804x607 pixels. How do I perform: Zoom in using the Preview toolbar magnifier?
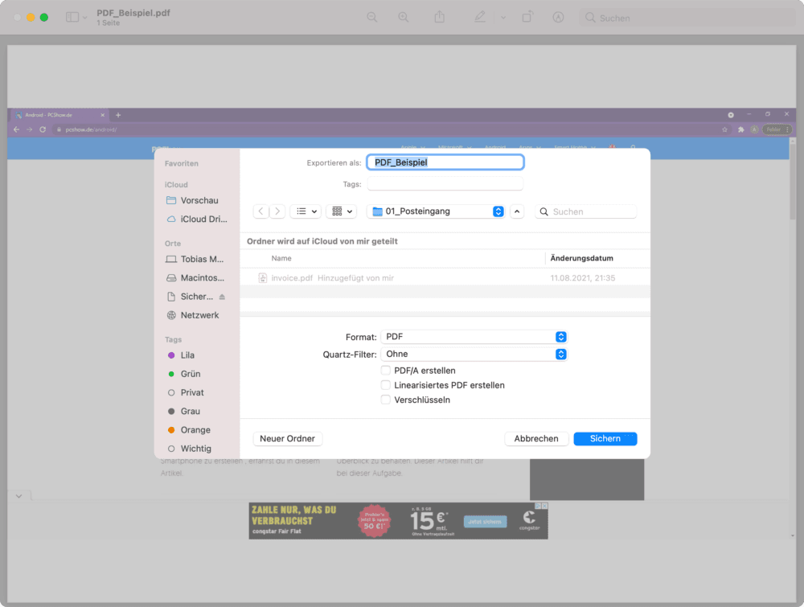click(404, 18)
